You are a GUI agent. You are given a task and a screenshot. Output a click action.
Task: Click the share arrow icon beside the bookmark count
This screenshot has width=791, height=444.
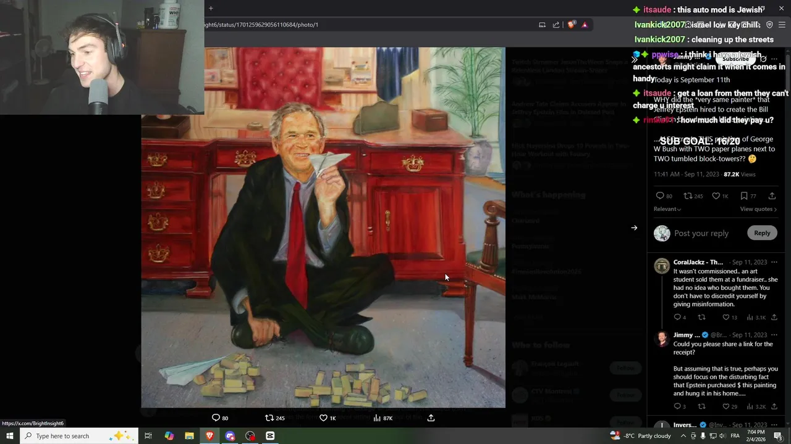(x=772, y=196)
